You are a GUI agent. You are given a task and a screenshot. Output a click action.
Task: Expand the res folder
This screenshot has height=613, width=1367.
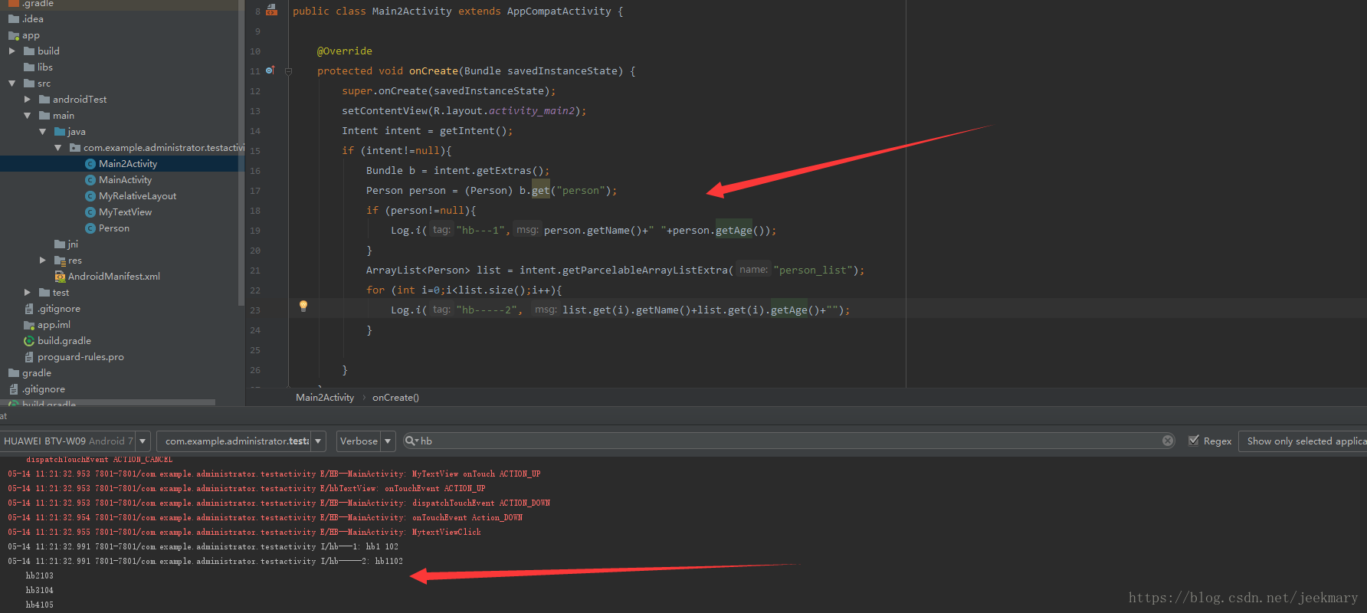point(42,261)
